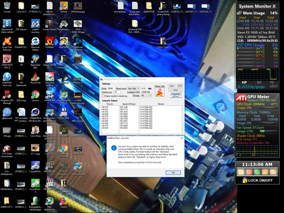The height and width of the screenshot is (213, 284).
Task: Launch the SpeedFan shortcut
Action: click(x=64, y=78)
